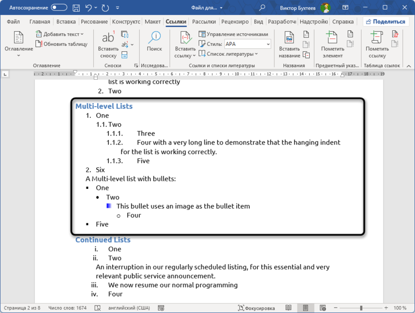Screen dimensions: 415x313
Task: Click the Undo arrow icon
Action: tap(89, 7)
